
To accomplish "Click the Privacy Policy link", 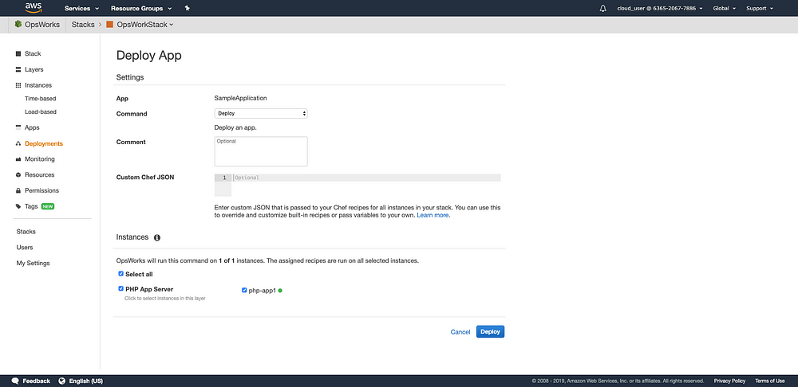I will tap(729, 381).
